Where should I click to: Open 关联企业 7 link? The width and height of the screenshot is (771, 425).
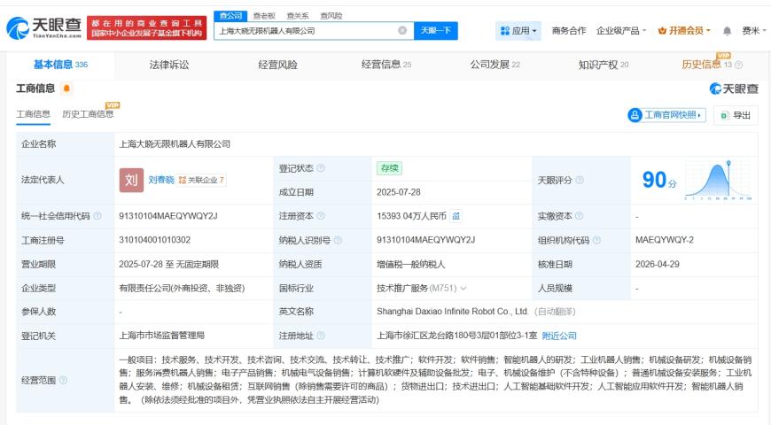[201, 180]
